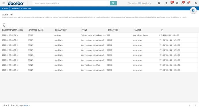Screen dimensions: 199x108
Task: Click the Back arrow button
Action: tap(5, 8)
